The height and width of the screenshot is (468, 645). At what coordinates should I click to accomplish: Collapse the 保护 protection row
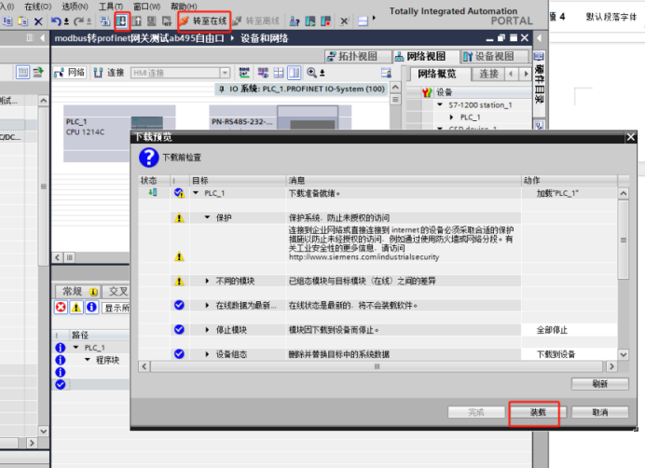coord(207,217)
